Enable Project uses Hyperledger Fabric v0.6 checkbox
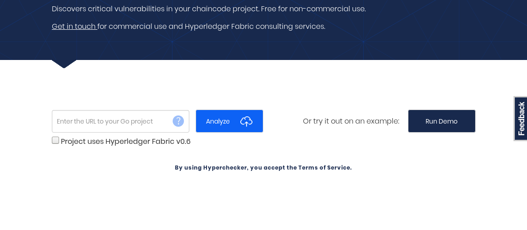The height and width of the screenshot is (230, 527). (55, 140)
